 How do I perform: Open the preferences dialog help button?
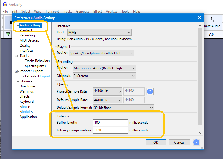196,142
